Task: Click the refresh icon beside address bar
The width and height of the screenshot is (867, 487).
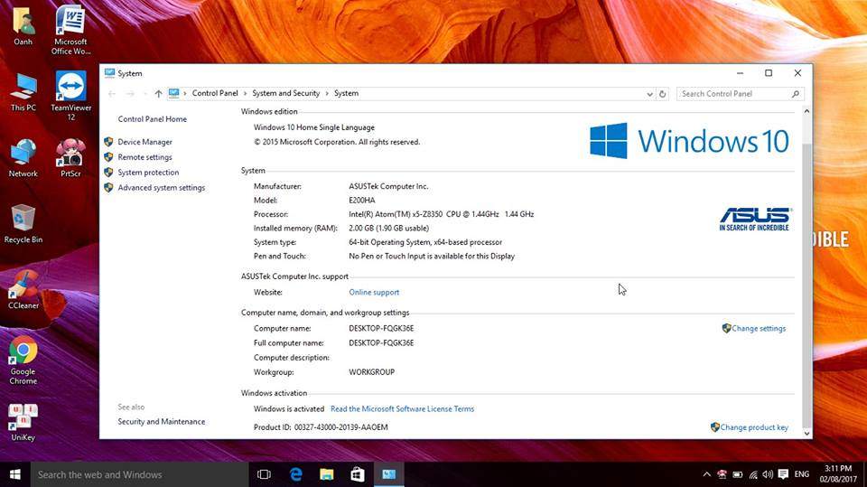Action: pyautogui.click(x=662, y=93)
